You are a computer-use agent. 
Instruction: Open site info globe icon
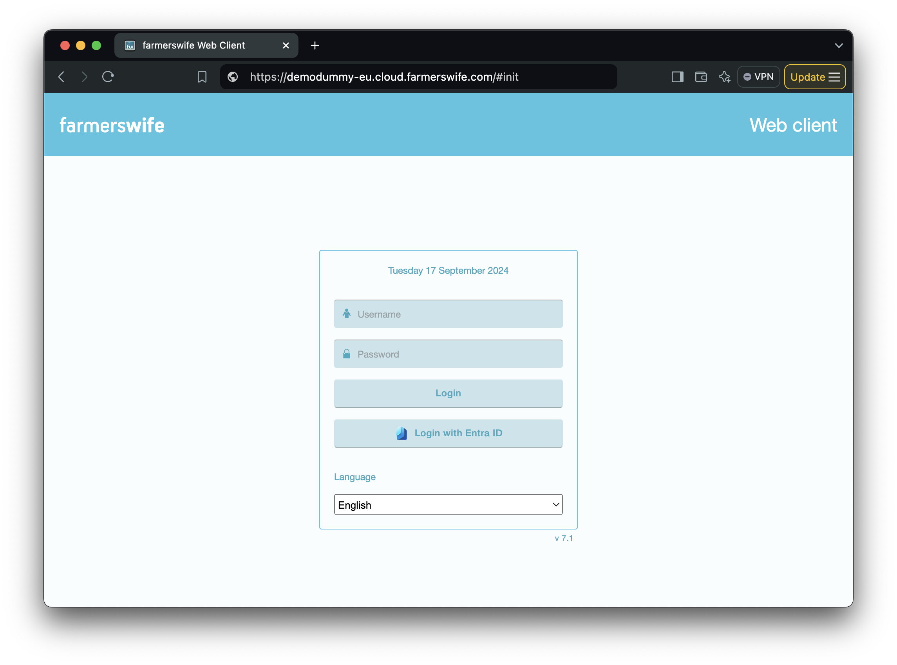[x=233, y=76]
